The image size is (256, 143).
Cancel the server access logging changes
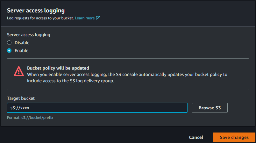pos(196,137)
